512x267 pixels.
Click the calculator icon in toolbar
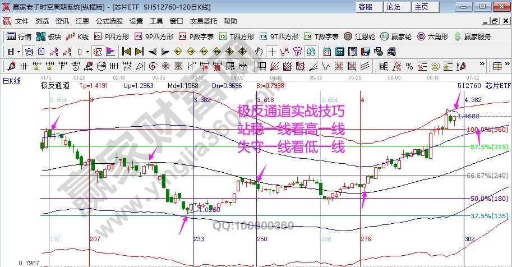click(x=339, y=52)
